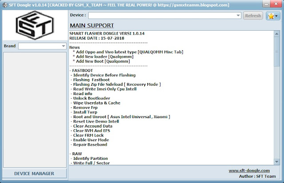Click 'Flashing Zip File Sideload' line
Screen dimensions: 284x183
[116, 84]
